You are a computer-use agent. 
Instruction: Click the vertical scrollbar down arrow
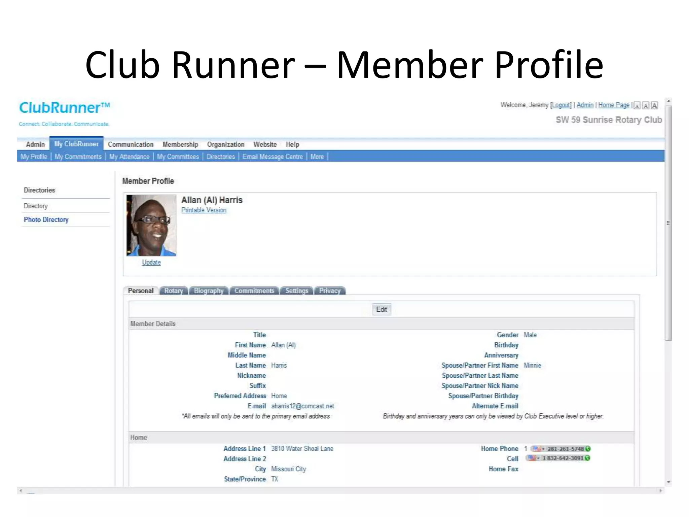(x=668, y=482)
